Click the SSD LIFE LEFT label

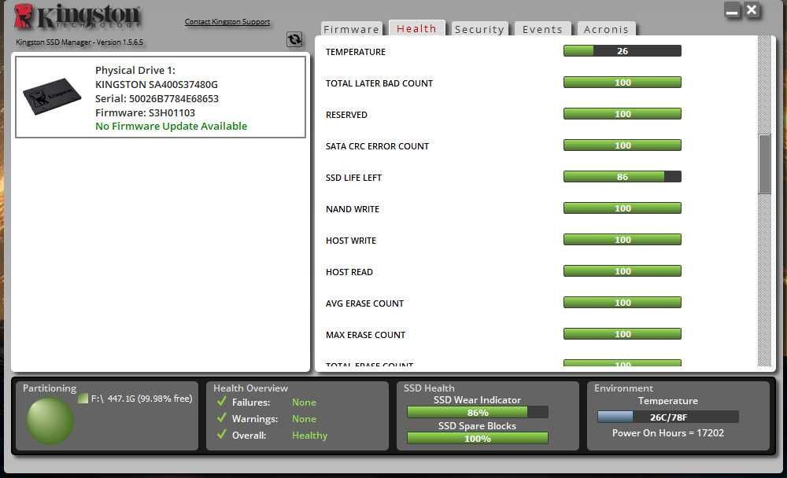pyautogui.click(x=353, y=178)
